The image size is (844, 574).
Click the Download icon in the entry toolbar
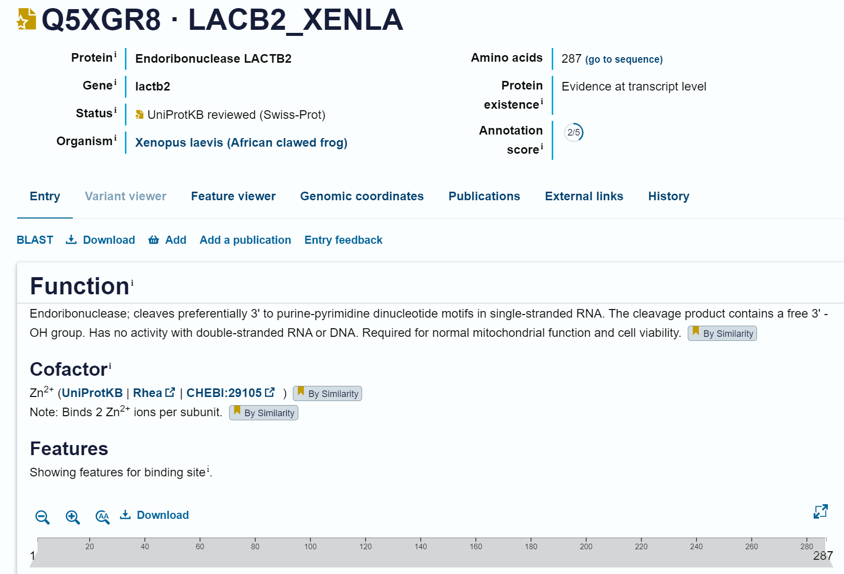(x=71, y=239)
